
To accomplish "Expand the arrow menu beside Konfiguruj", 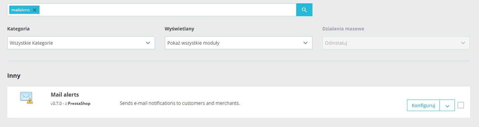I will (x=447, y=106).
